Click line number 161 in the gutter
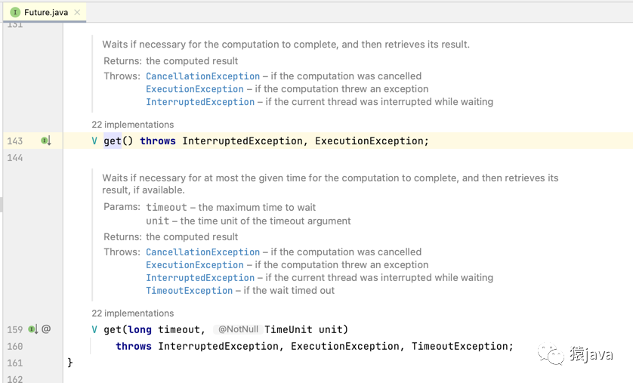 point(15,363)
